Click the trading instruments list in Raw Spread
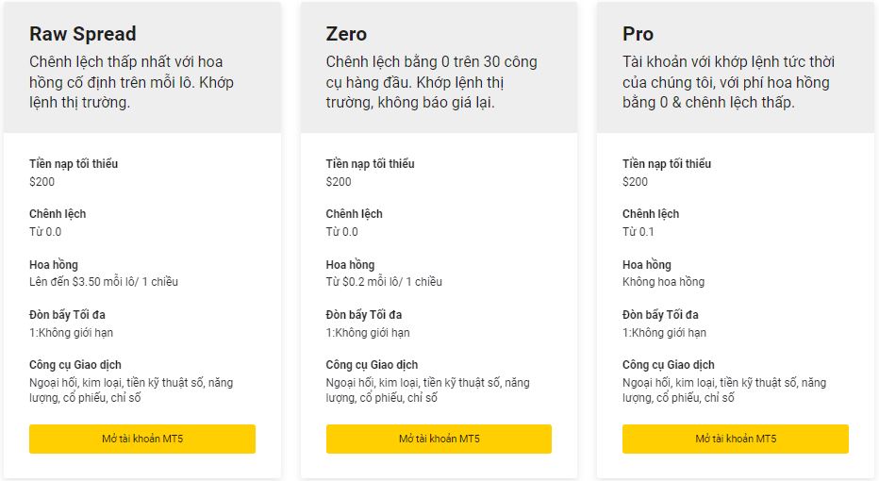Screen dimensions: 879x481 (x=131, y=390)
